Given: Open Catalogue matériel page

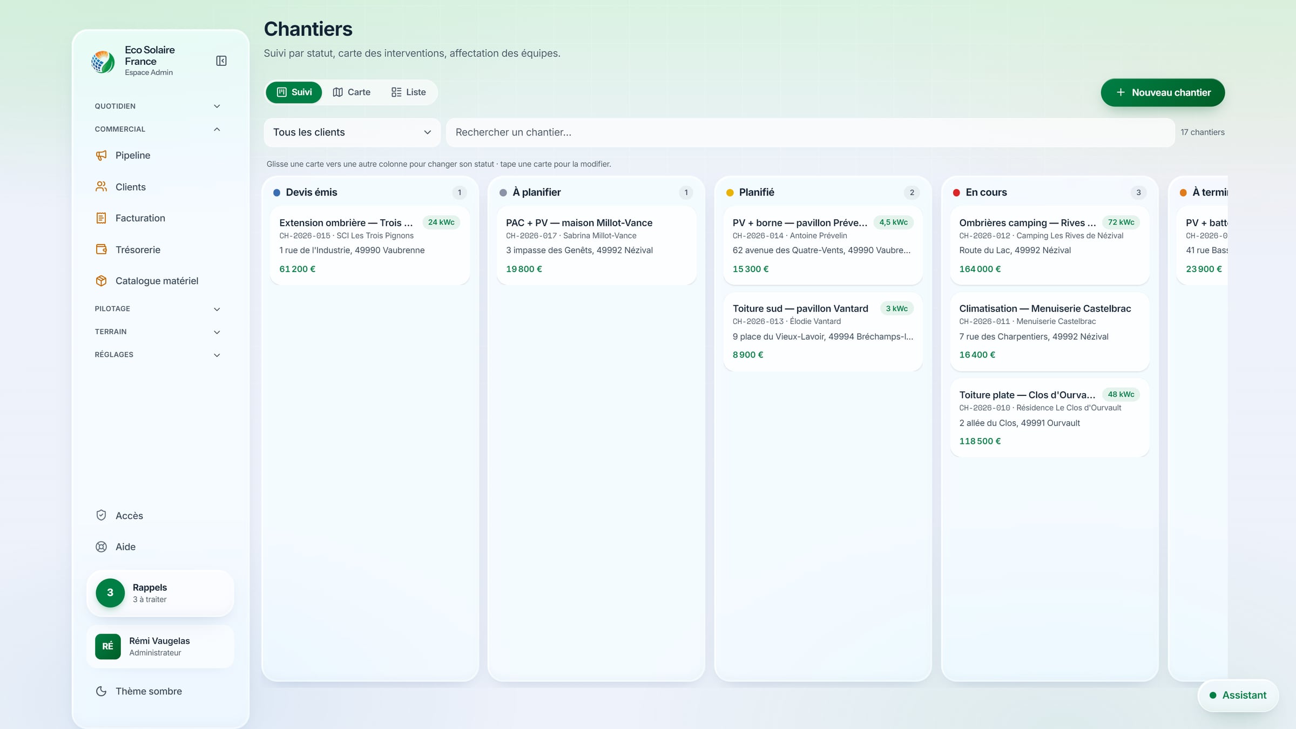Looking at the screenshot, I should [160, 281].
